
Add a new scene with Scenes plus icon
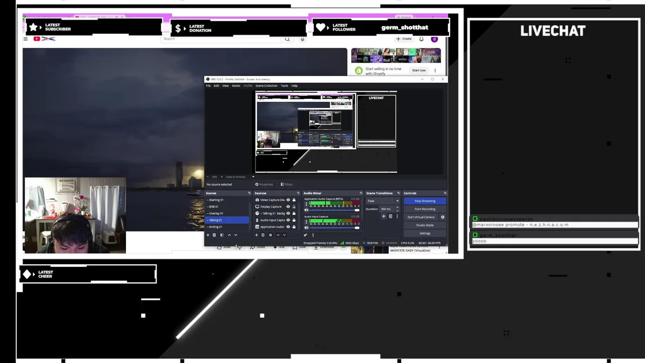point(208,235)
